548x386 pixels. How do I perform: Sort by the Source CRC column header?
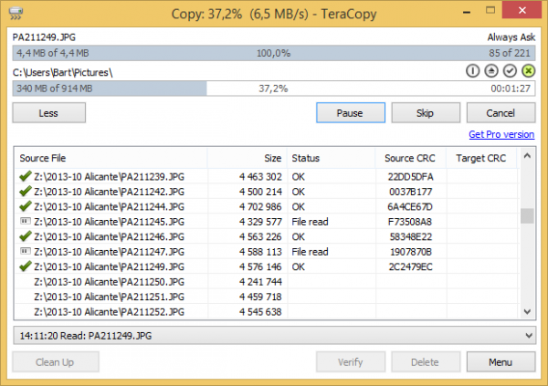pyautogui.click(x=411, y=158)
